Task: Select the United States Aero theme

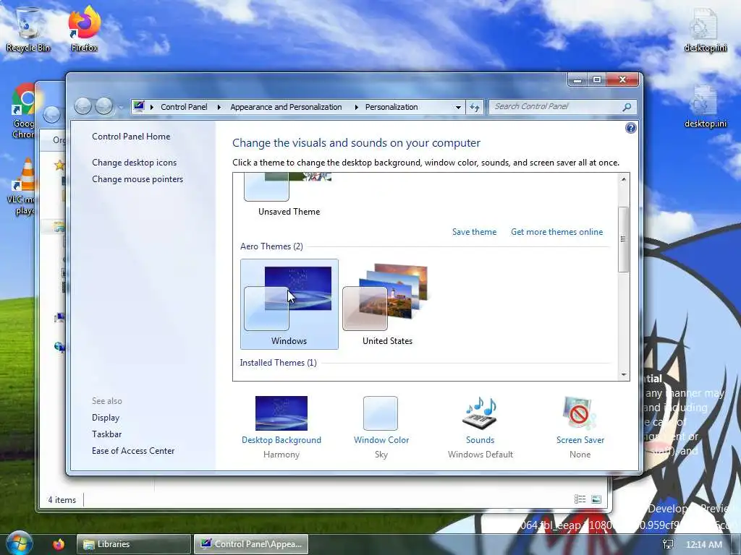Action: [388, 304]
